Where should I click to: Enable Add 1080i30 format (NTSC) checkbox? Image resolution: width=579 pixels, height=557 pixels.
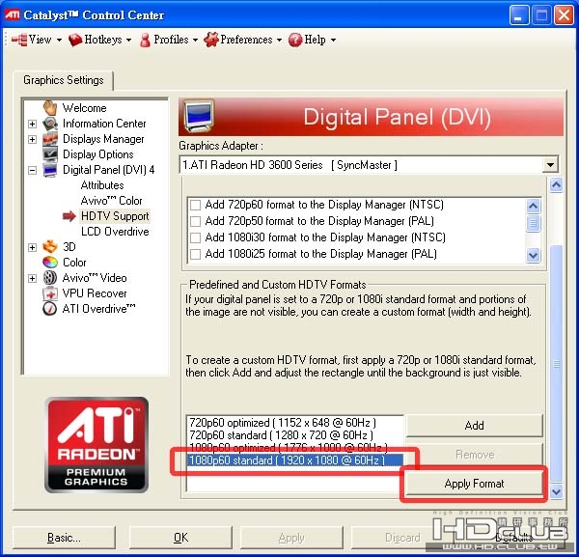click(195, 237)
